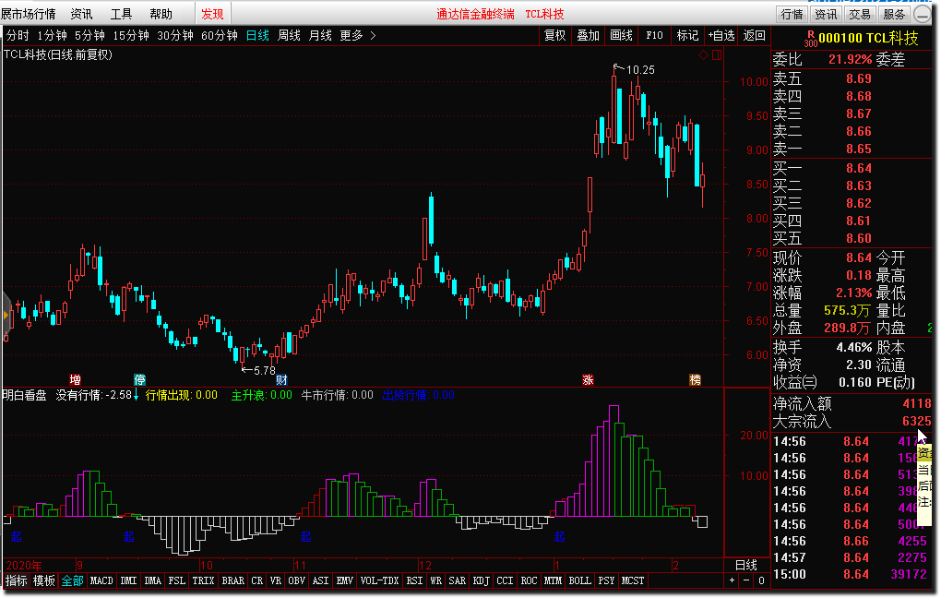This screenshot has width=941, height=598.
Task: Click the 行情 button at top right
Action: [792, 14]
